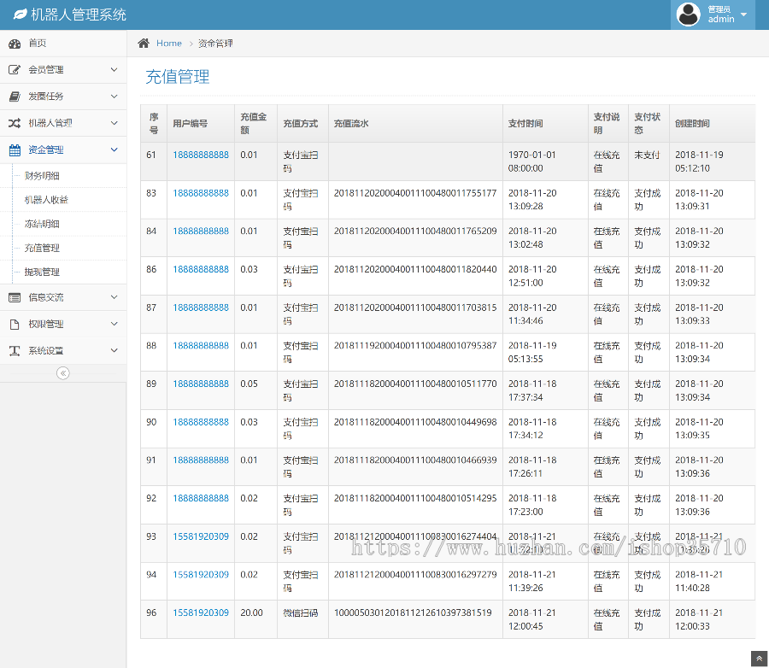
Task: Collapse the sidebar with double-chevron button
Action: [x=62, y=373]
